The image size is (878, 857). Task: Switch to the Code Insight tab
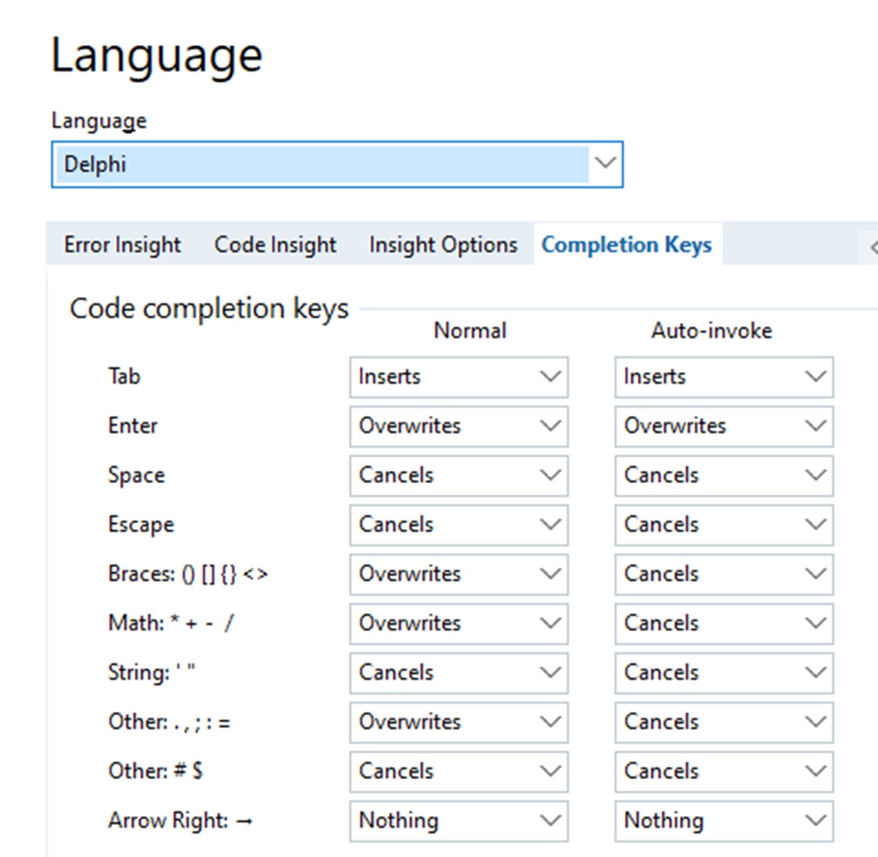pos(275,245)
